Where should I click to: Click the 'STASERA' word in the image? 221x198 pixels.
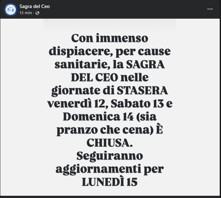pyautogui.click(x=142, y=90)
